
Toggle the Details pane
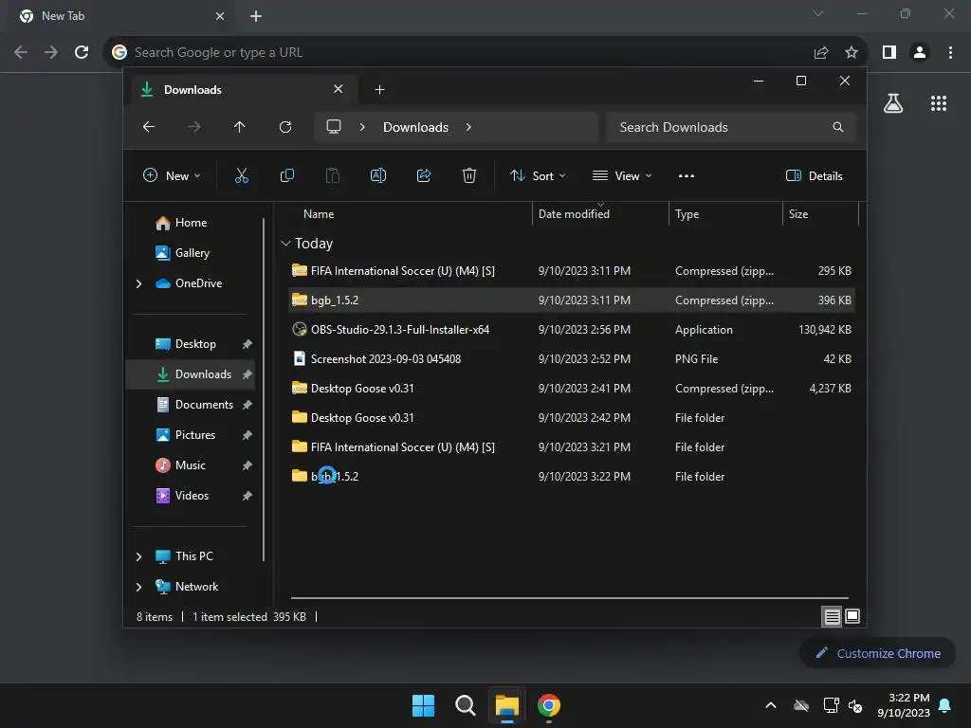click(x=815, y=175)
